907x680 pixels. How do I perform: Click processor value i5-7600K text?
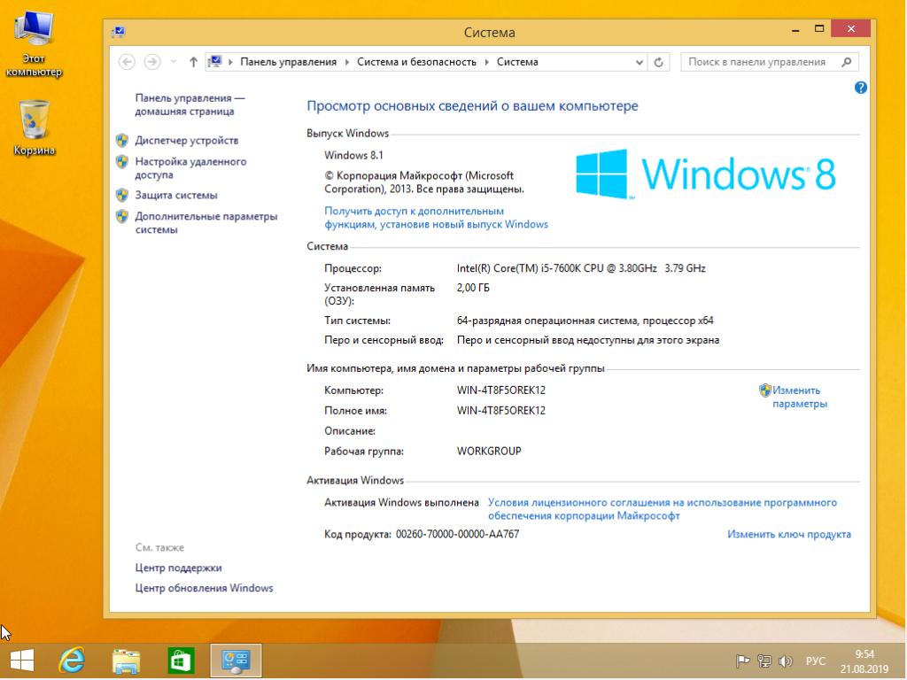581,268
